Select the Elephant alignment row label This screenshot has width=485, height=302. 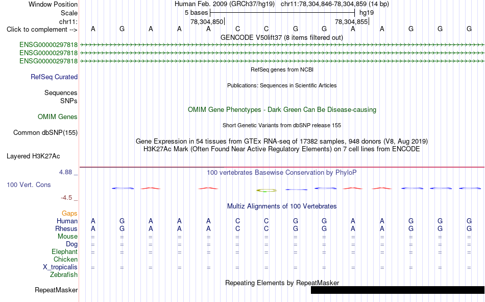pyautogui.click(x=64, y=252)
